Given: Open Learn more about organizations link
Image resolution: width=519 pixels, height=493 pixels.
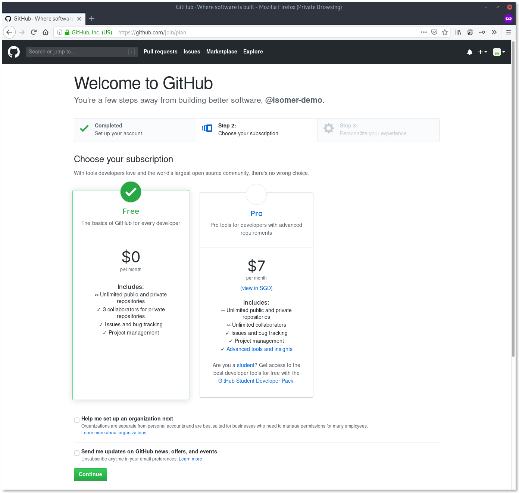Looking at the screenshot, I should click(x=114, y=433).
